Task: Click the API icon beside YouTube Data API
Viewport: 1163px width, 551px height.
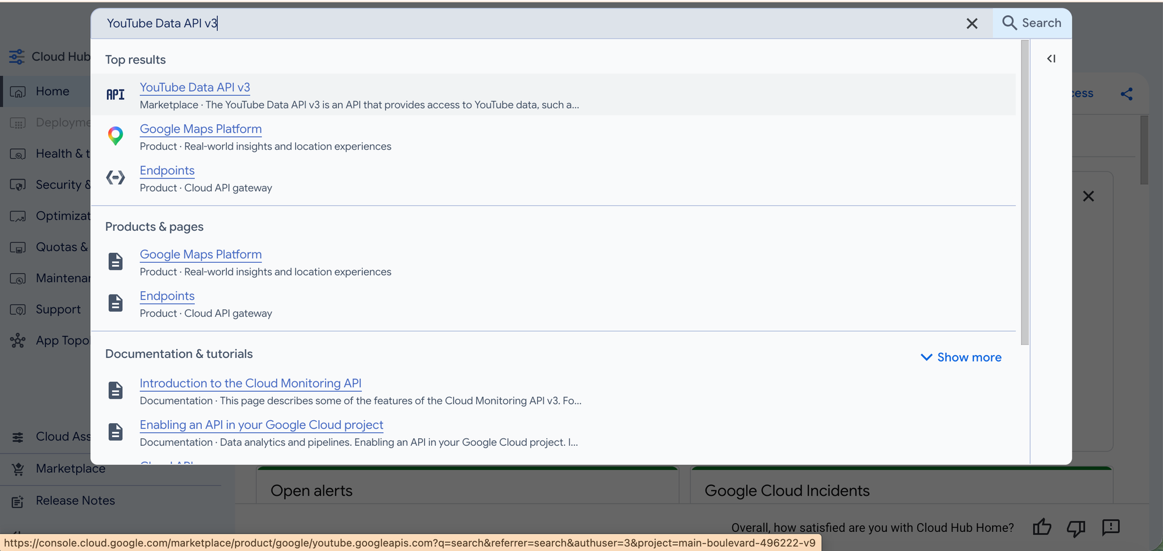Action: [x=116, y=94]
